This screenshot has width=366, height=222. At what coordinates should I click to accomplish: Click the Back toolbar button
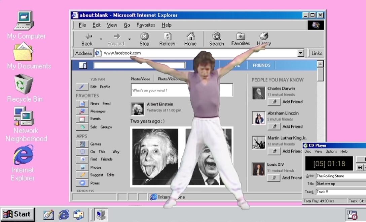pos(87,40)
